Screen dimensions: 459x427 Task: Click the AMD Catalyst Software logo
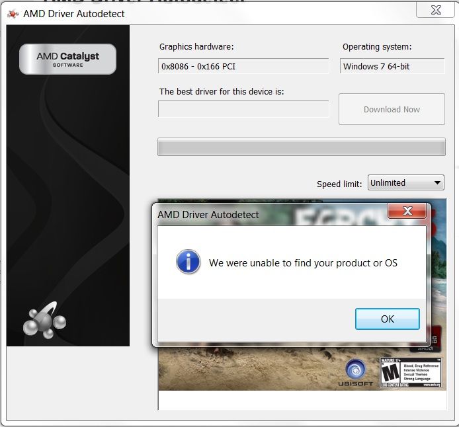(67, 59)
